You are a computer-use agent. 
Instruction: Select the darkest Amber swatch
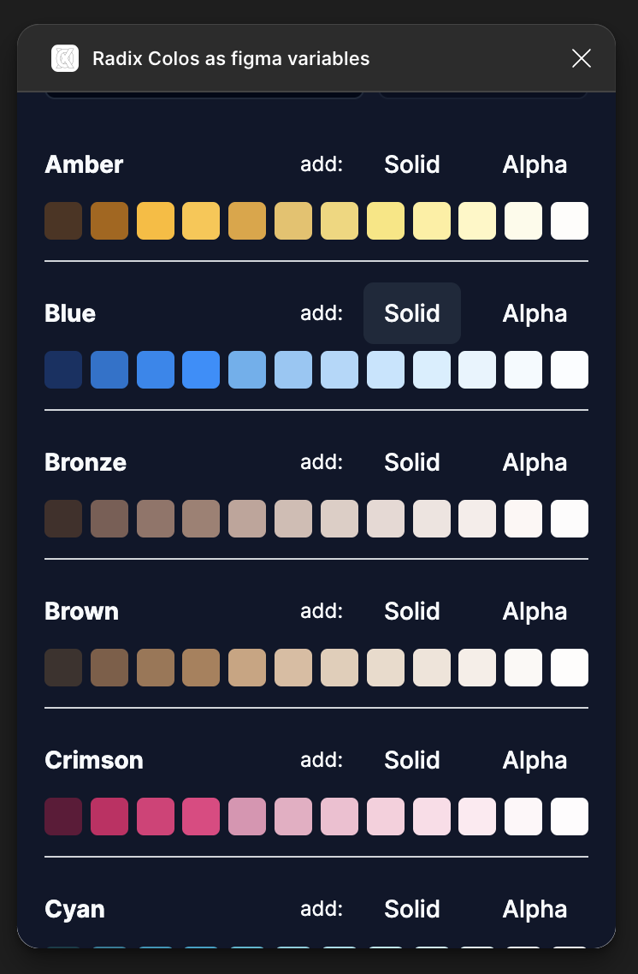point(63,221)
